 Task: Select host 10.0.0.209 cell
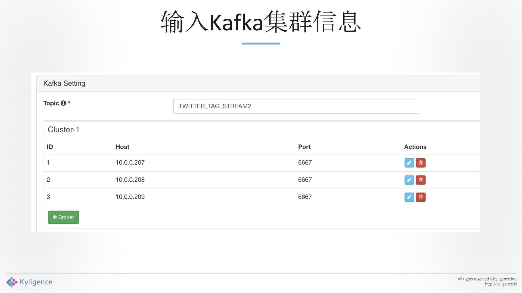pos(130,197)
